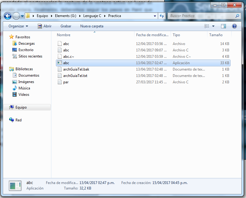Click the Descargas folder icon
Screen dimensions: 246x198
[x=14, y=43]
